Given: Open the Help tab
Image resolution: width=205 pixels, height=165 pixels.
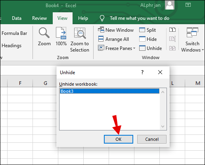Looking at the screenshot, I should point(83,18).
